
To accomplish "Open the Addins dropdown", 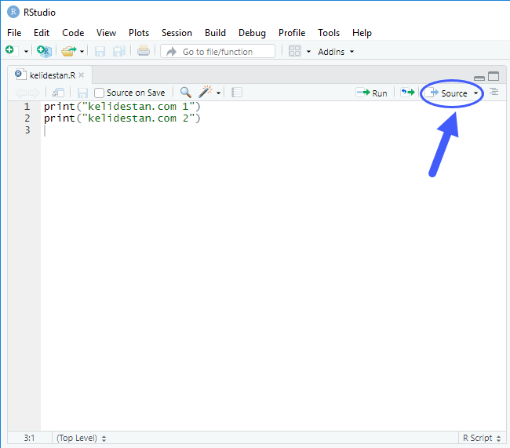I will [336, 52].
